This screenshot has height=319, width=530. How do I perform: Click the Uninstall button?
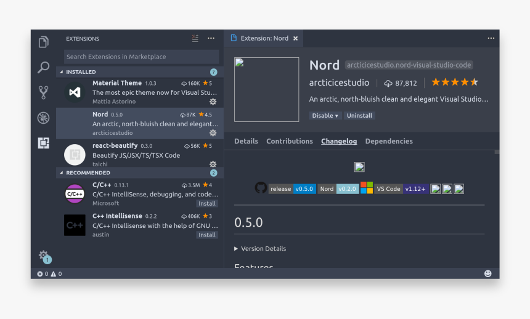(x=359, y=116)
